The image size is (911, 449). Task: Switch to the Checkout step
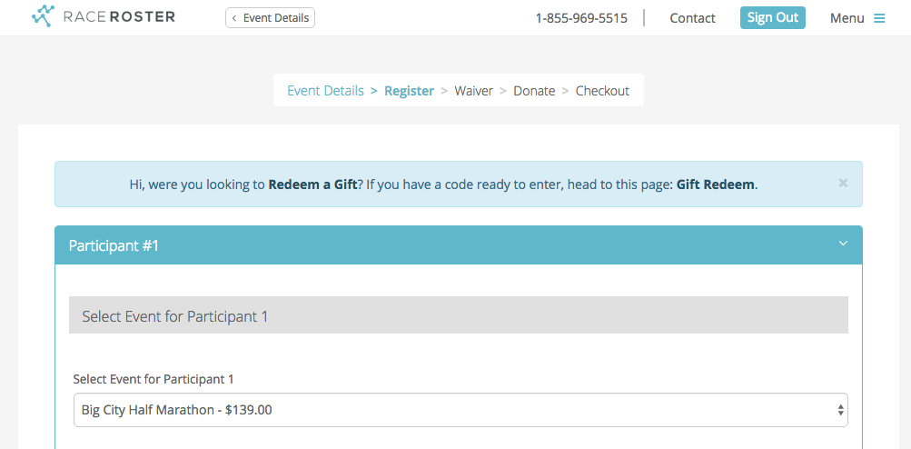click(x=602, y=91)
